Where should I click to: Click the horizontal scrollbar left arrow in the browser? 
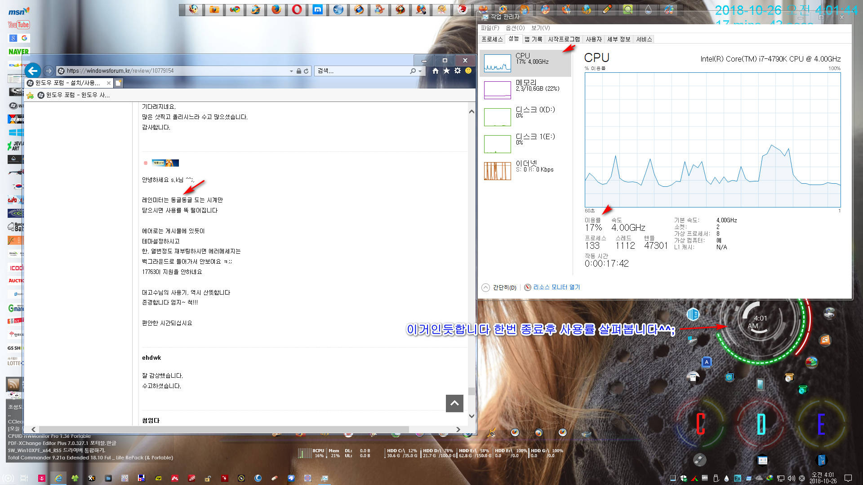33,429
